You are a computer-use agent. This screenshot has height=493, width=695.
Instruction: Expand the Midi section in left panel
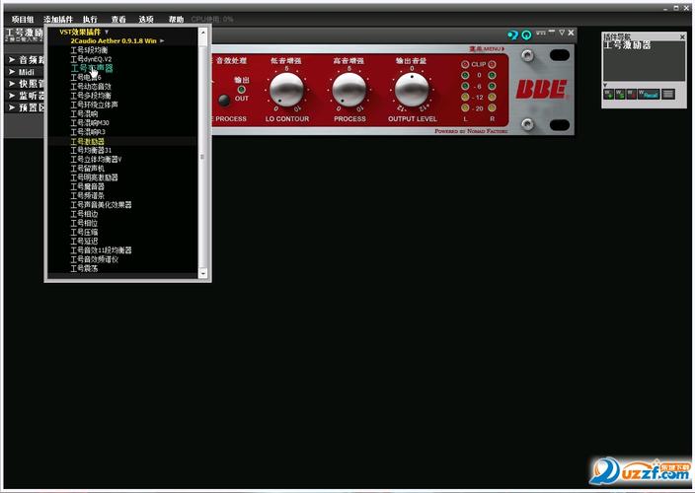[12, 72]
